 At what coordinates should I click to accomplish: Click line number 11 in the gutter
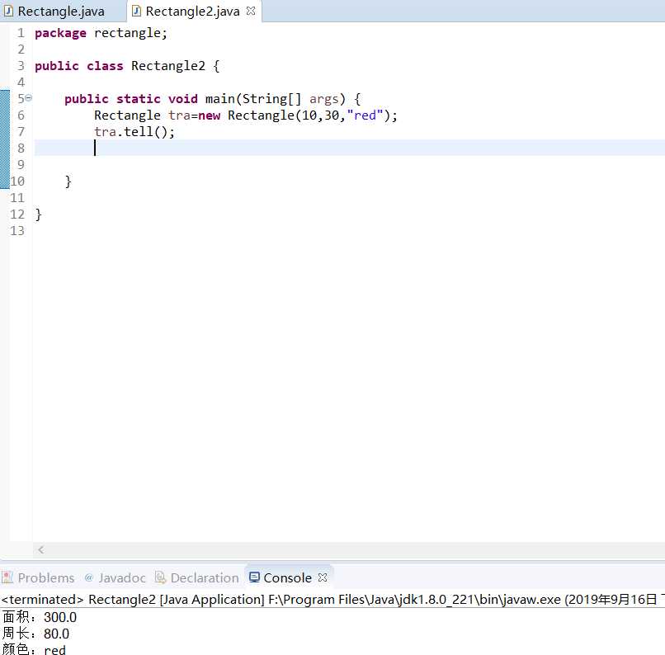coord(17,197)
